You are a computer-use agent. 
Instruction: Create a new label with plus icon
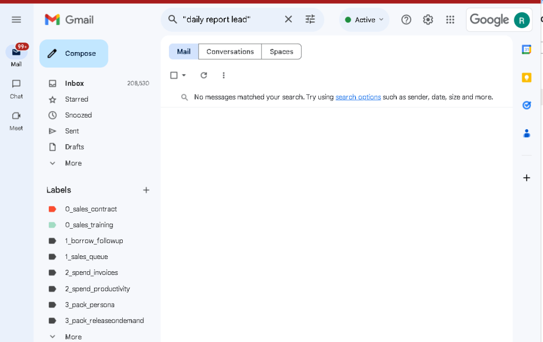[x=146, y=190]
